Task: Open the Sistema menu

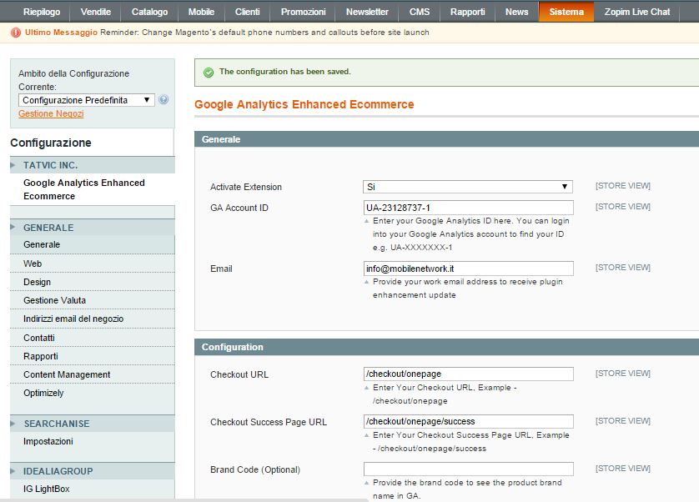Action: (566, 12)
